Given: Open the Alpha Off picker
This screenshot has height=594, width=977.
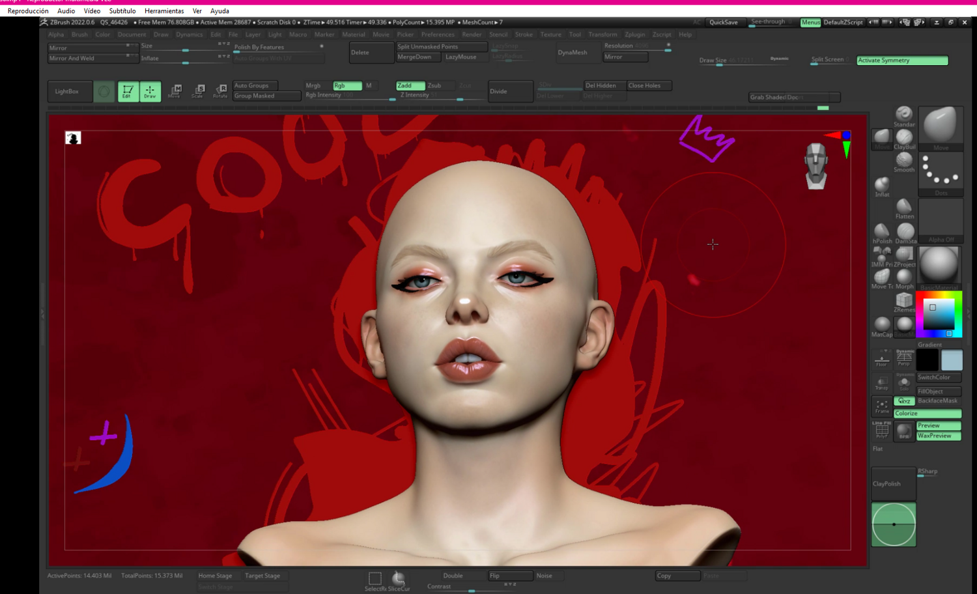Looking at the screenshot, I should (x=941, y=221).
